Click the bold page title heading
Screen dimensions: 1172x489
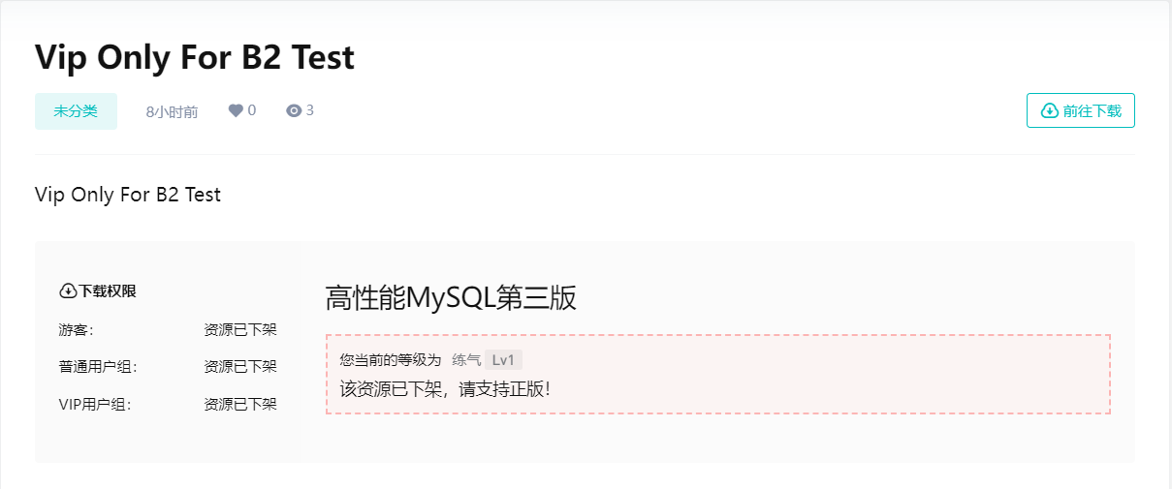(x=195, y=57)
